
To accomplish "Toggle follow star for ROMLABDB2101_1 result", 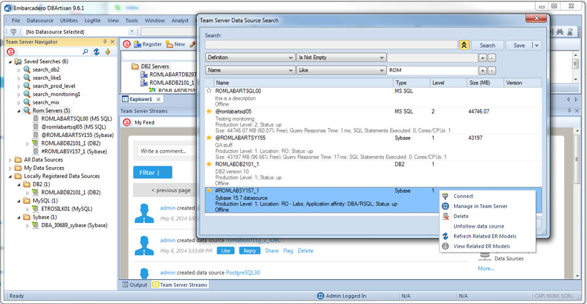I will 209,164.
